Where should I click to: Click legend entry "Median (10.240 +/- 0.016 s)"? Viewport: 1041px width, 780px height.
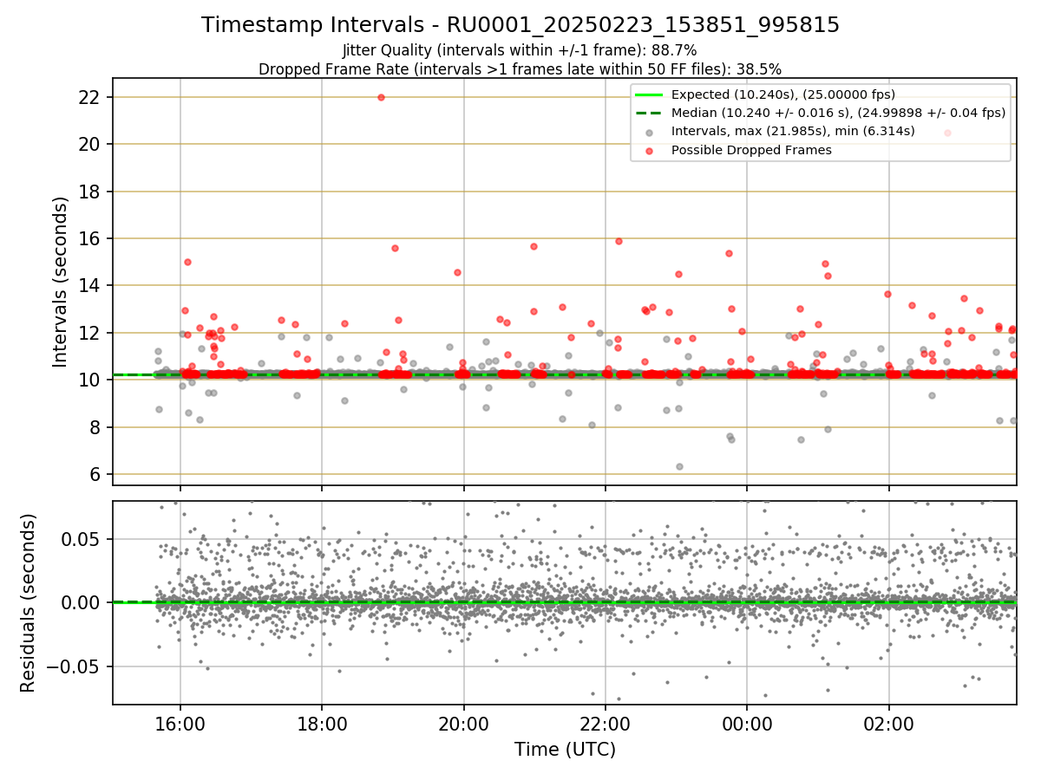click(x=838, y=113)
